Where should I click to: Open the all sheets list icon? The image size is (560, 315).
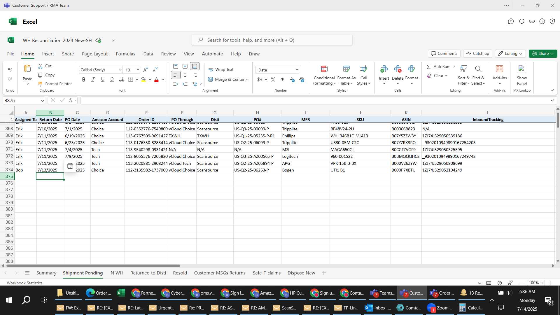(27, 273)
